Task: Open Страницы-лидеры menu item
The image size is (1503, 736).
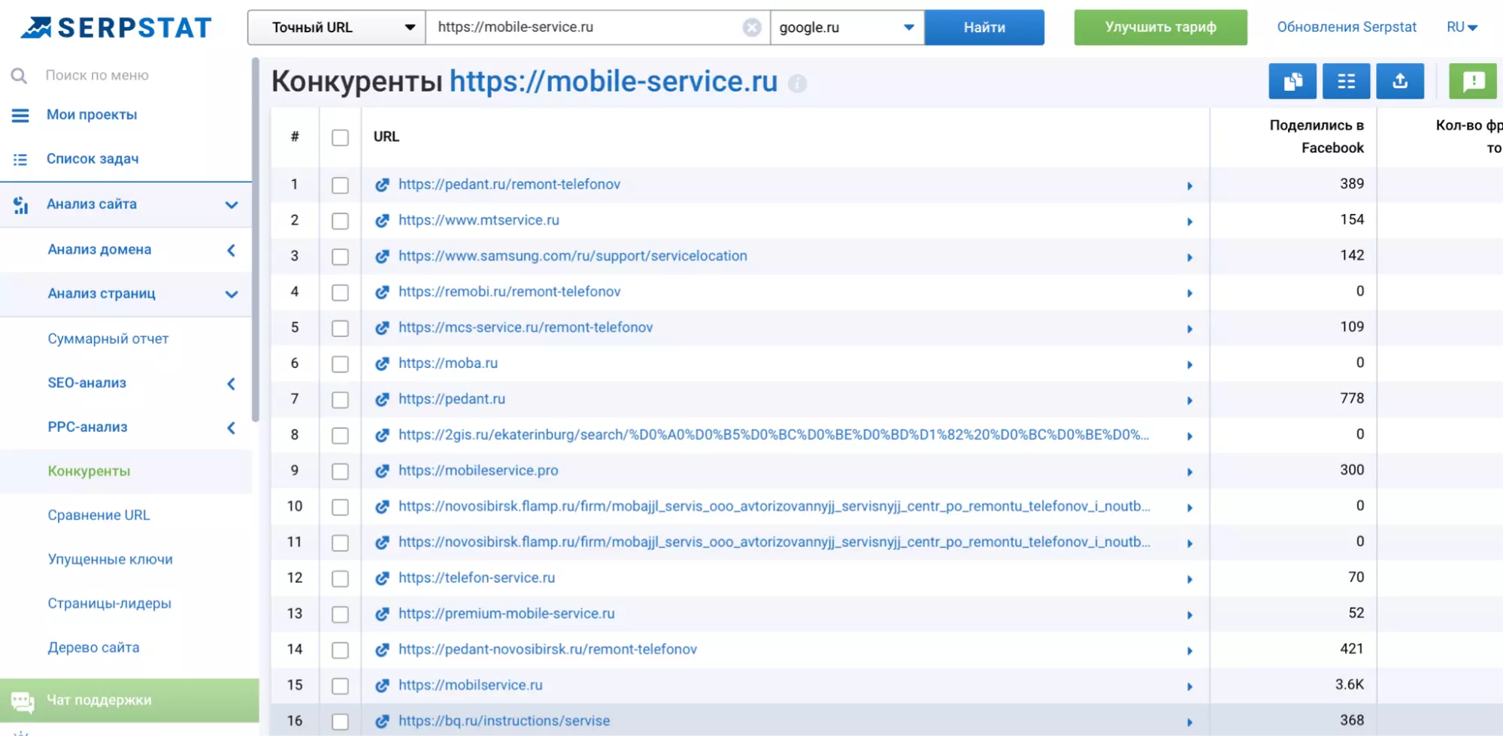Action: pos(110,603)
